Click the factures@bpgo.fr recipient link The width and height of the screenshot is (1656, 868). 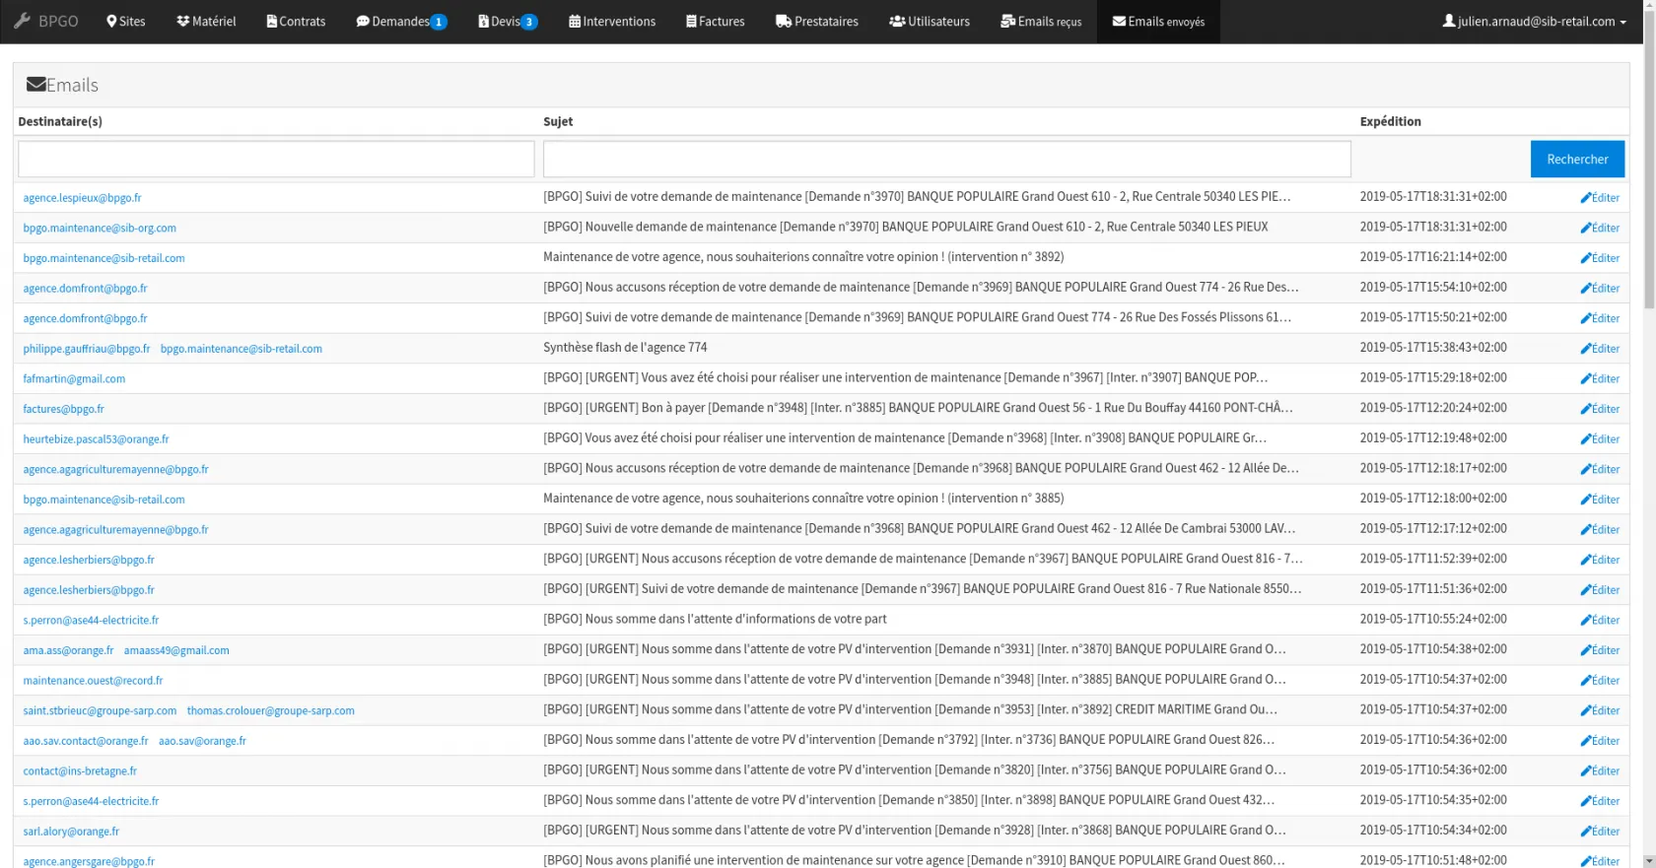click(63, 409)
